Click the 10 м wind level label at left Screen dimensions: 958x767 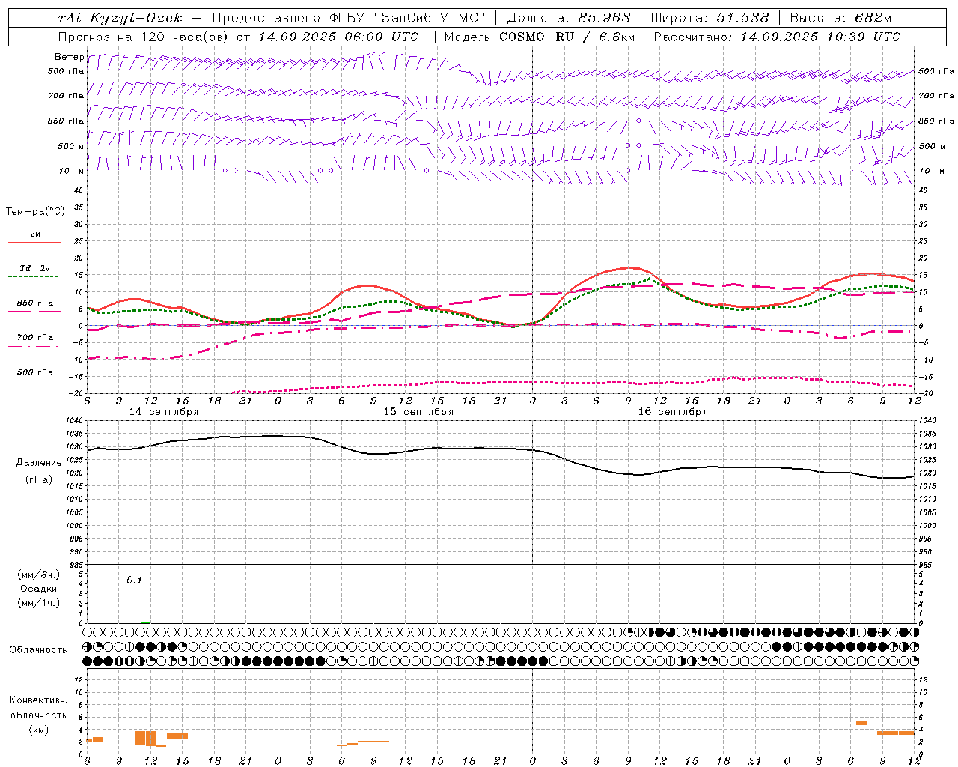(x=71, y=171)
